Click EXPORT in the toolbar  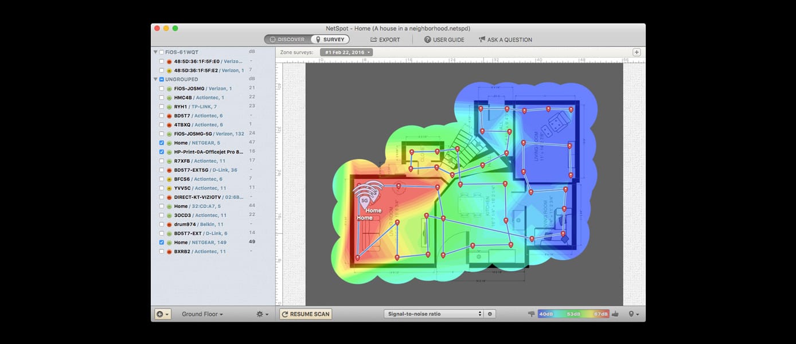[385, 40]
